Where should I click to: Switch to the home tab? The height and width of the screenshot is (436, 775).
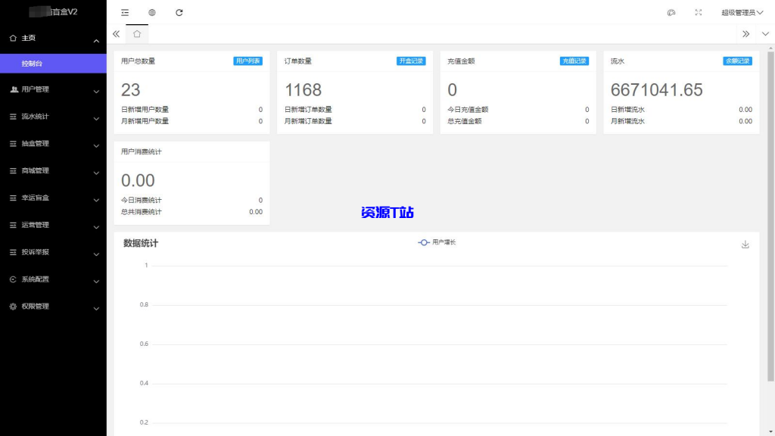137,34
